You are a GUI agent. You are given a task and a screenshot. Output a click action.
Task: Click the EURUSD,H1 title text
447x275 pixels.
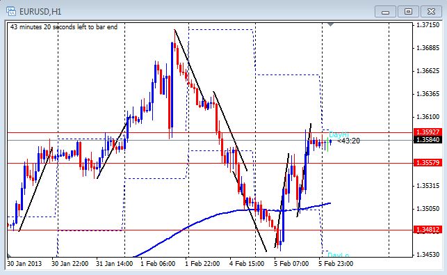pos(40,12)
